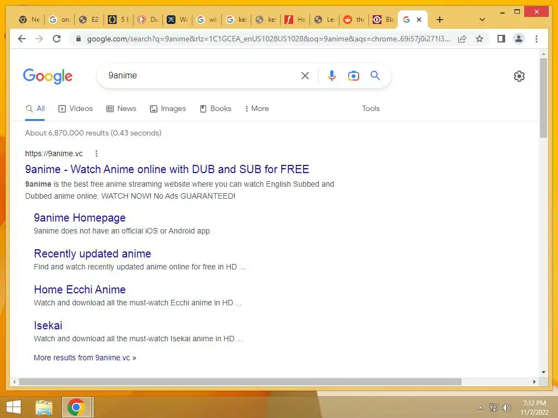Bookmark this tab with star icon
Viewport: 558px width, 418px height.
point(480,39)
